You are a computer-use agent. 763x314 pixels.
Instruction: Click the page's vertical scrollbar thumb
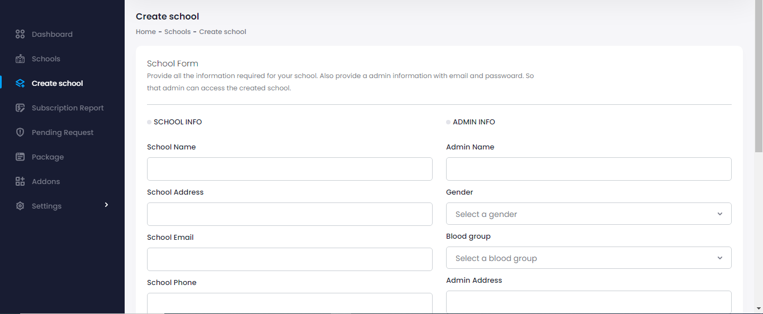pos(759,78)
